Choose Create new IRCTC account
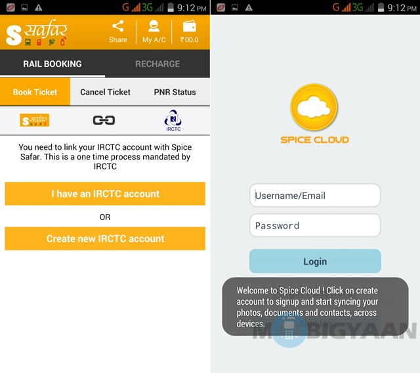420x373 pixels. coord(105,239)
